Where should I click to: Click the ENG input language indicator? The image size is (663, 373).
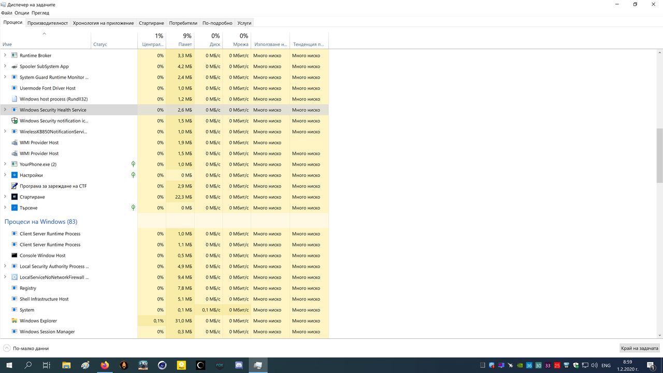(606, 365)
